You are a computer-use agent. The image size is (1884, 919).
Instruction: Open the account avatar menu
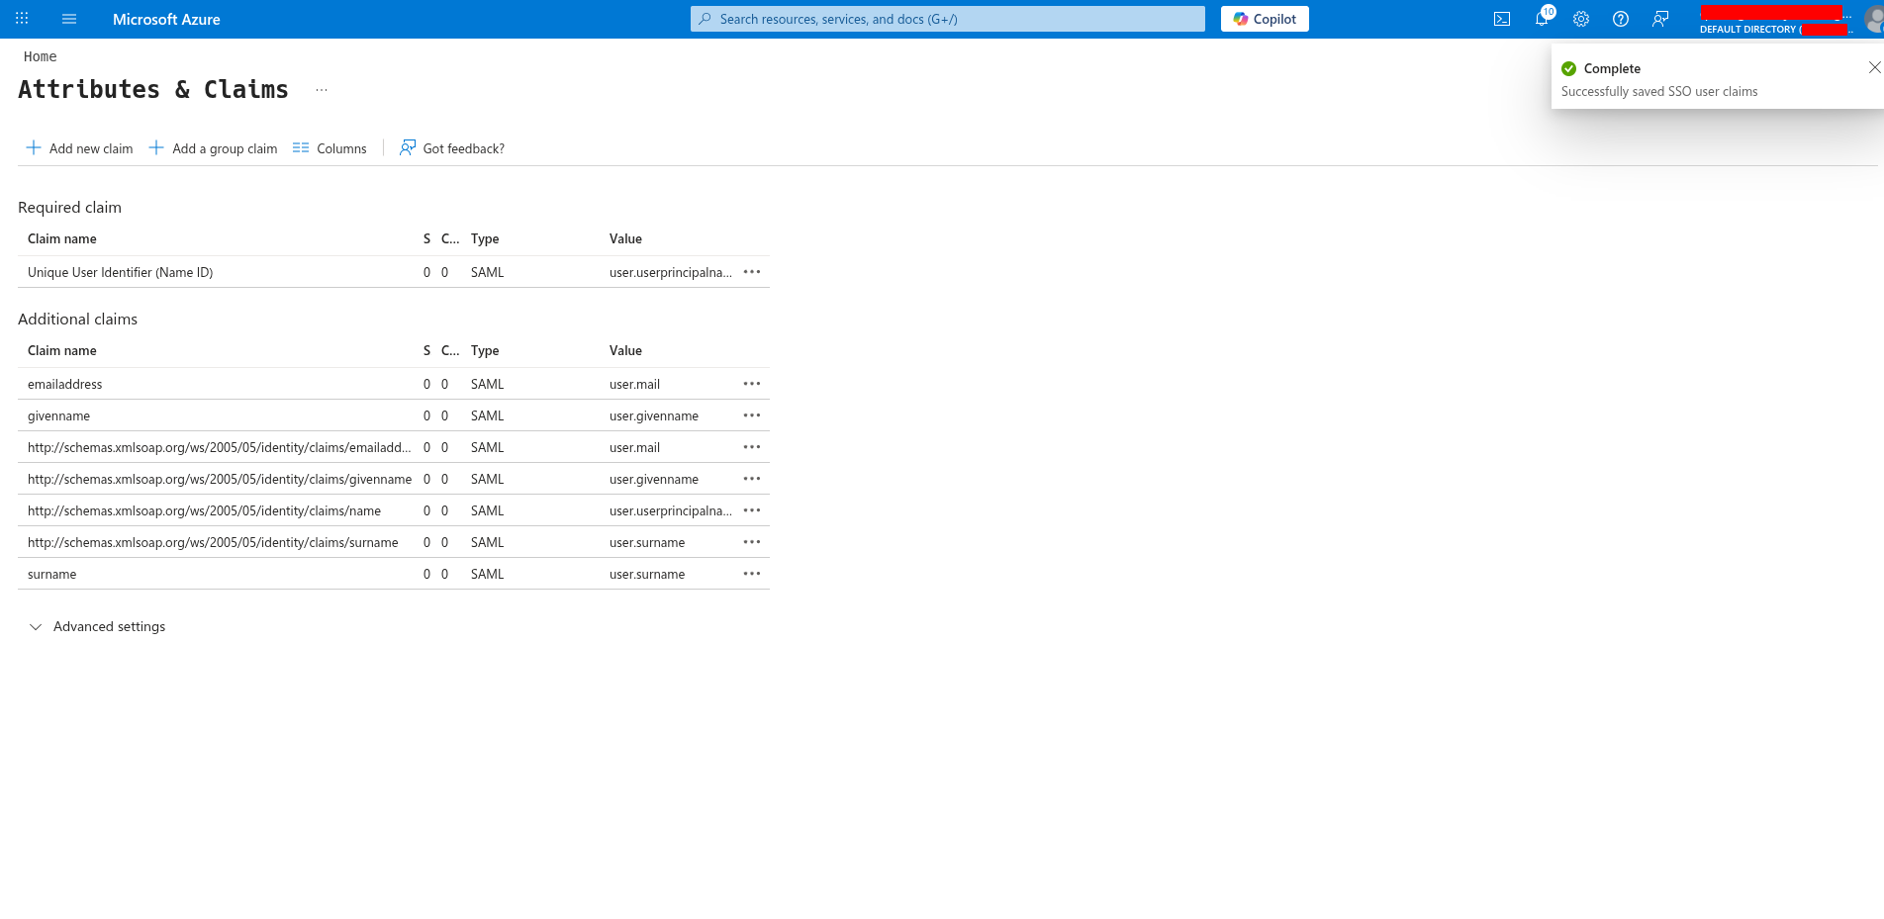1873,19
